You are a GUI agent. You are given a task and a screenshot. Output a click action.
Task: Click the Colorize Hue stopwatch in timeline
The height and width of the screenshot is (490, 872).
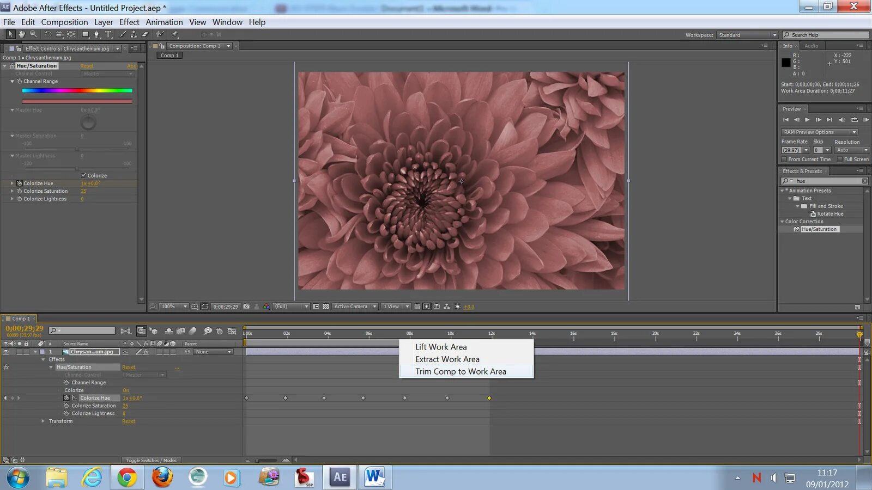66,398
